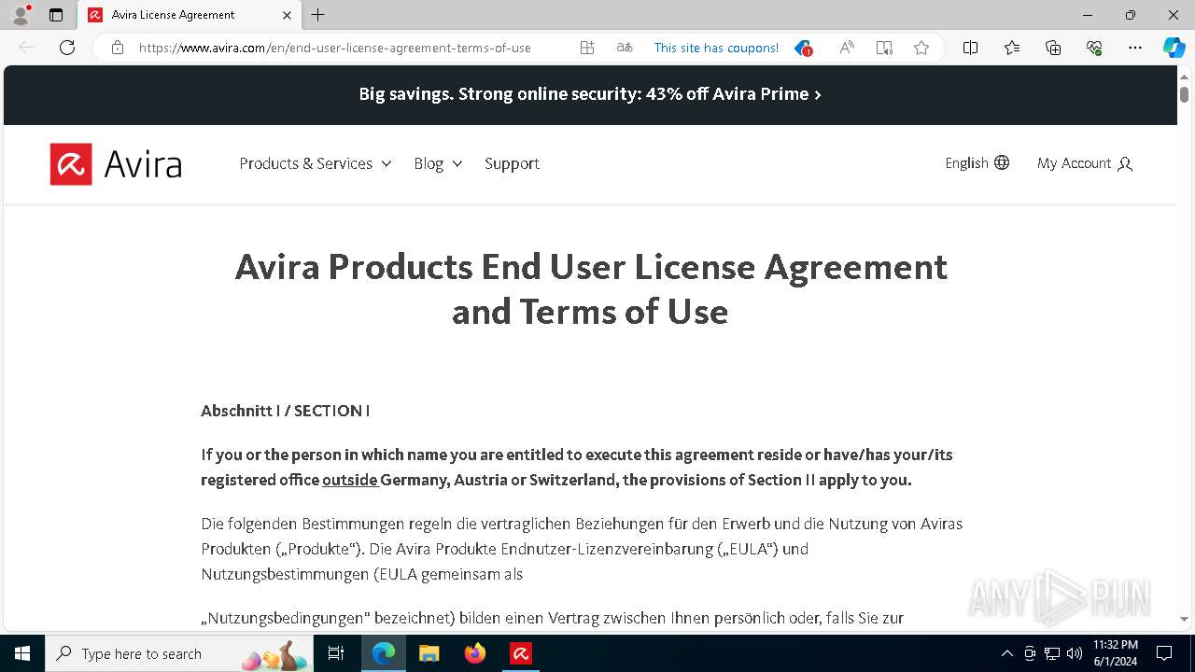The width and height of the screenshot is (1195, 672).
Task: View site information lock icon
Action: [118, 48]
